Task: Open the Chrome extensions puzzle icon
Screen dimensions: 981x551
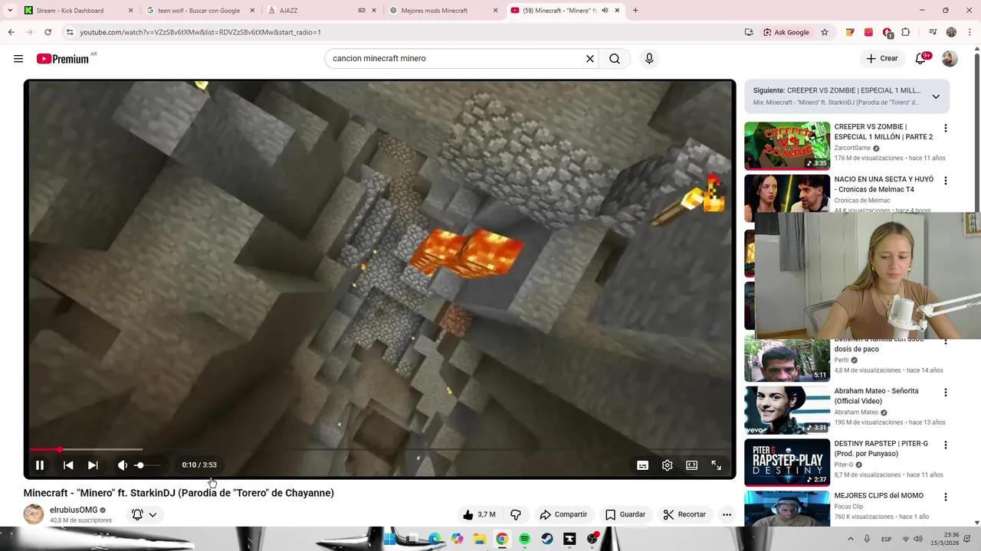Action: point(906,32)
